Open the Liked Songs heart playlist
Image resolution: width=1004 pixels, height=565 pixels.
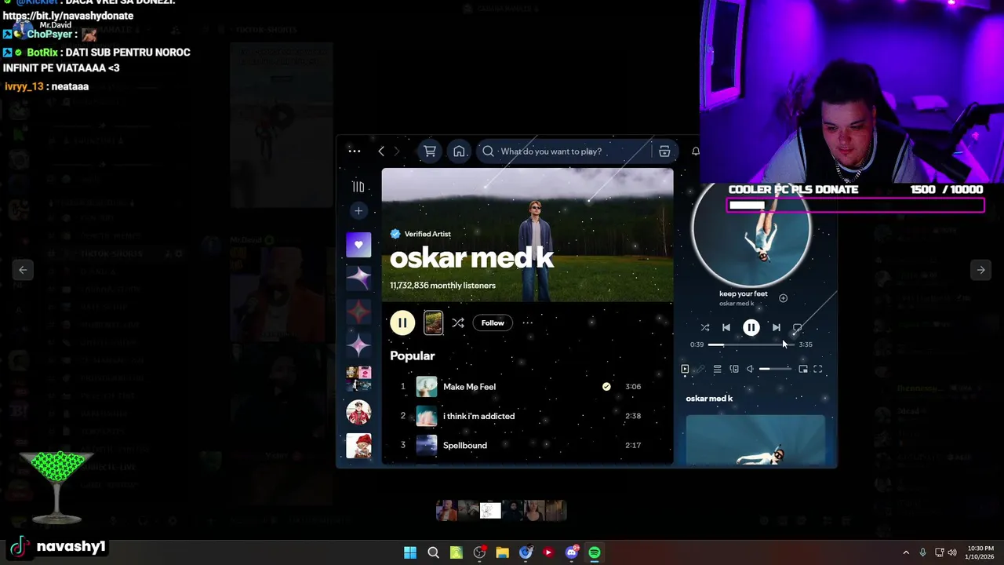click(x=358, y=245)
